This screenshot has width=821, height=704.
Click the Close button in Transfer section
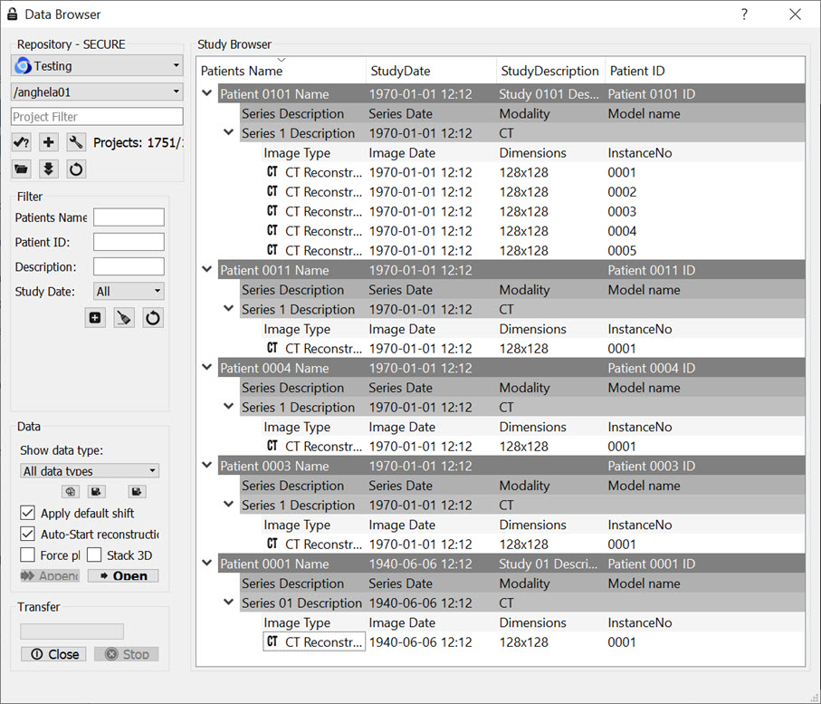click(54, 654)
